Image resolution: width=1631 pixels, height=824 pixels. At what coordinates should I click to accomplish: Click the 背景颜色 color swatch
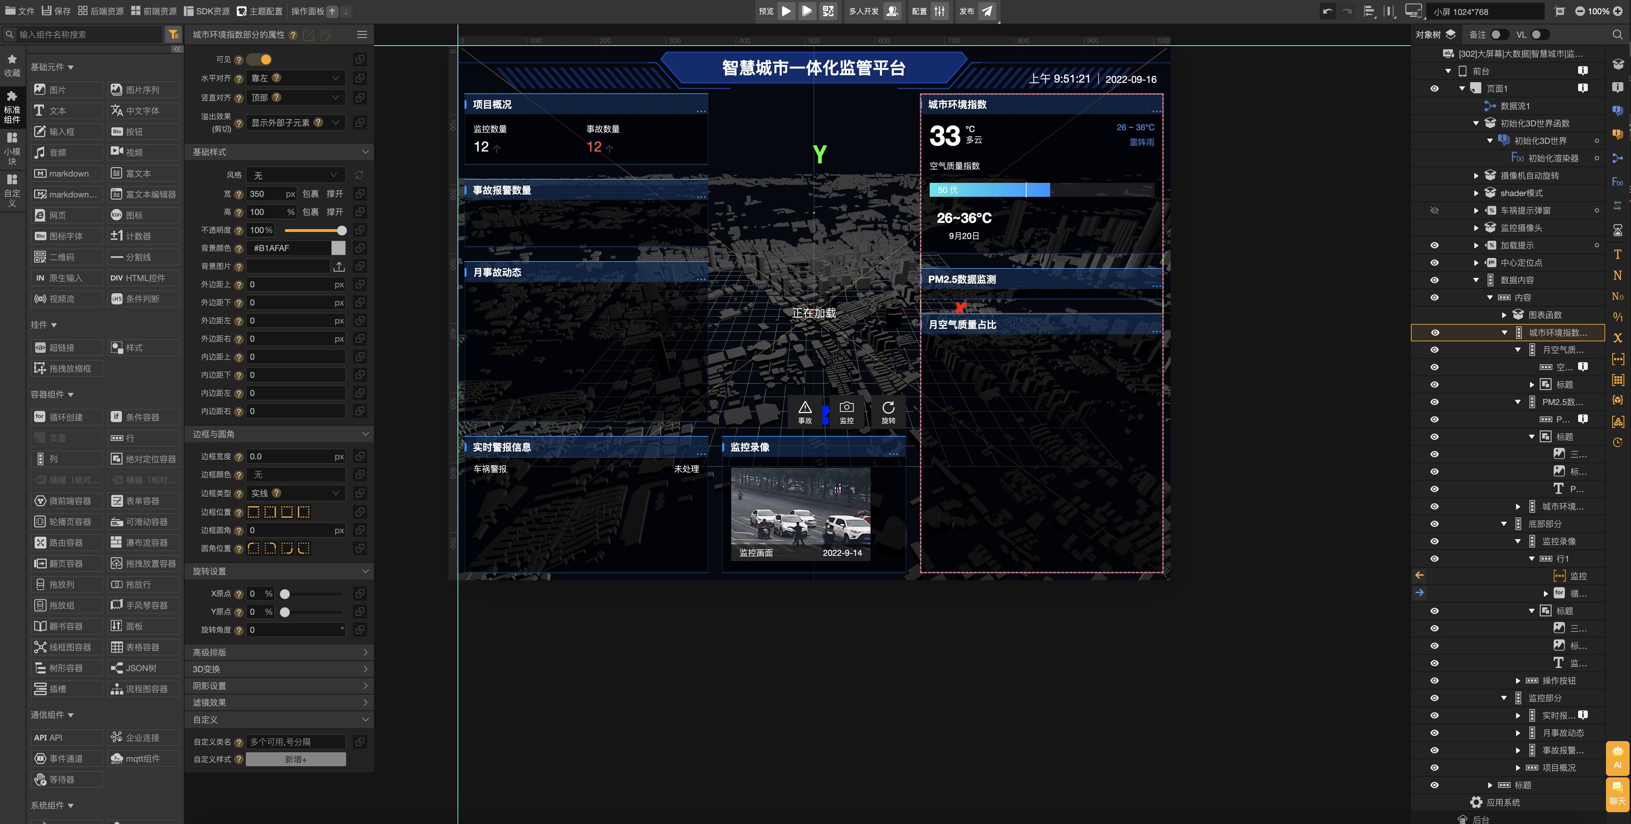(x=339, y=248)
